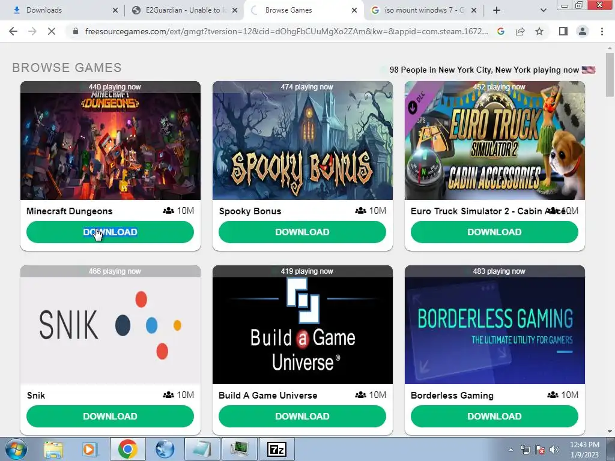Viewport: 615px width, 461px height.
Task: Show hidden system tray icons
Action: [510, 450]
